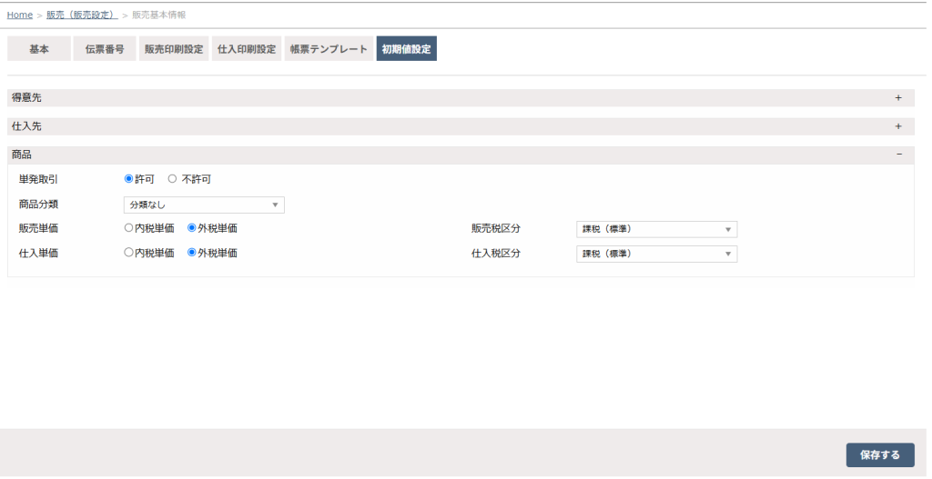The width and height of the screenshot is (932, 479).
Task: Click the 得意先 section header title
Action: point(26,98)
